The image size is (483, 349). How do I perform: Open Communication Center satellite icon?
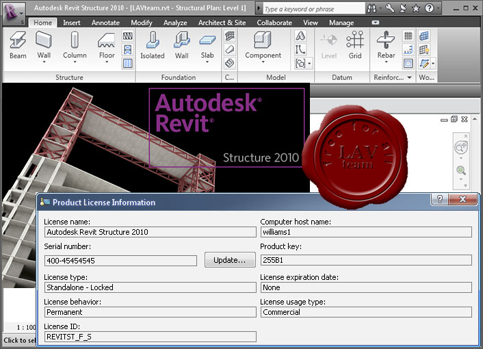point(403,8)
